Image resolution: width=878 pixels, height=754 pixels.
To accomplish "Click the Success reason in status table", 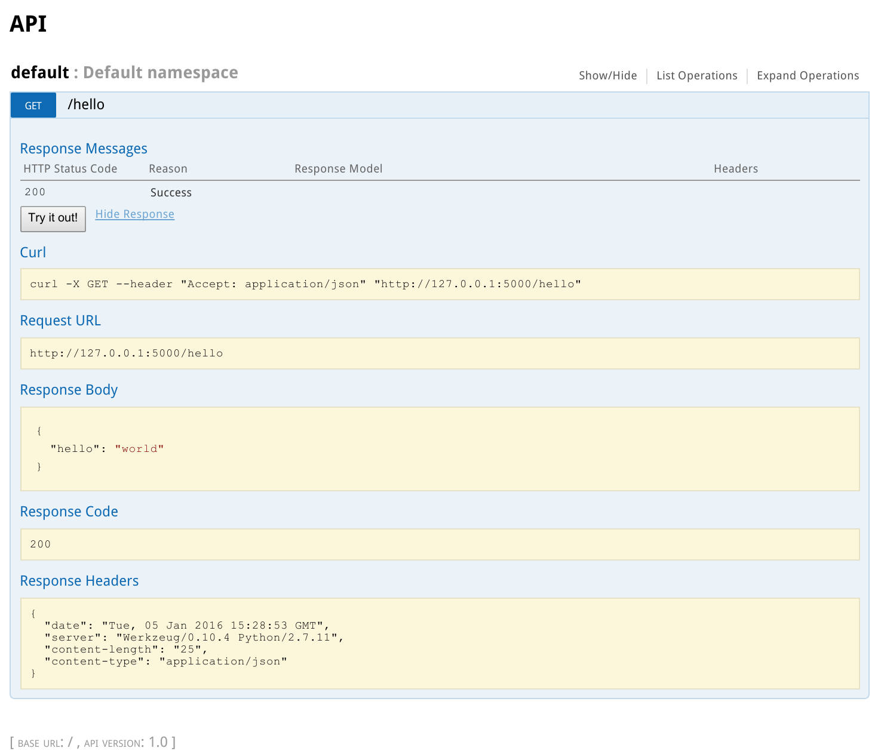I will click(x=171, y=192).
